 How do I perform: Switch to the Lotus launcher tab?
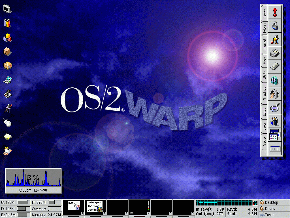pos(265,112)
